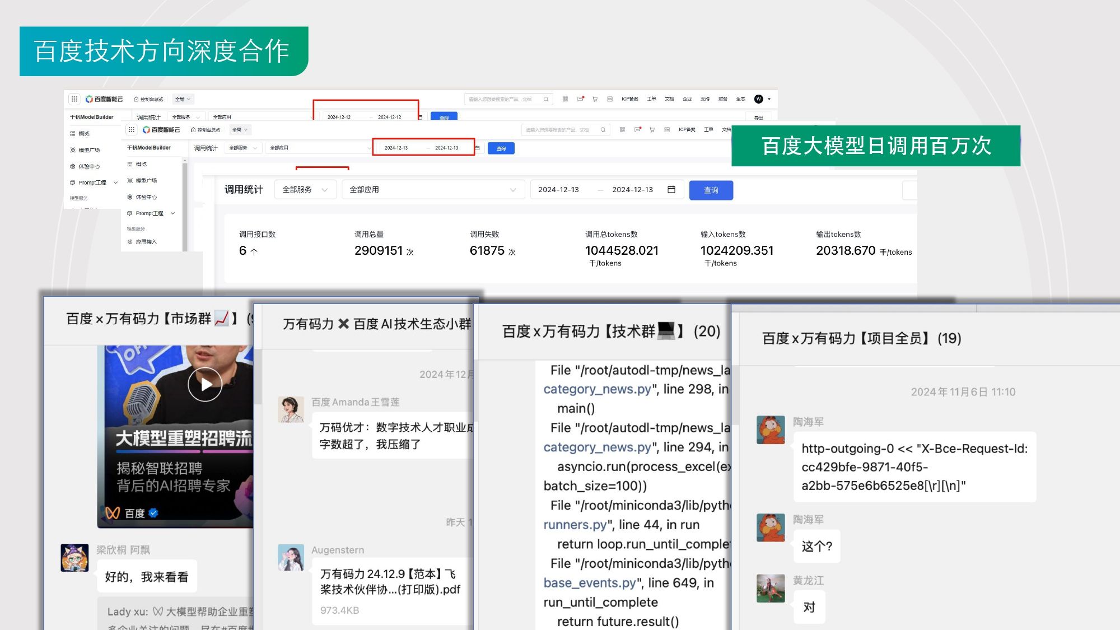Viewport: 1120px width, 630px height.
Task: Select 模型广场 in front console sidebar
Action: 146,181
